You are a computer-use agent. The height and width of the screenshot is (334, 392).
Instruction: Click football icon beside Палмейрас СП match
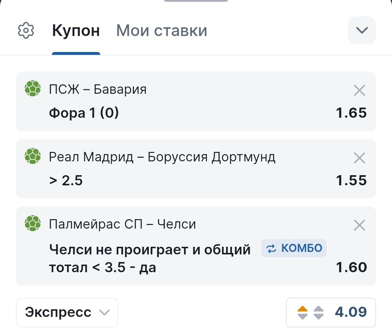pyautogui.click(x=33, y=223)
